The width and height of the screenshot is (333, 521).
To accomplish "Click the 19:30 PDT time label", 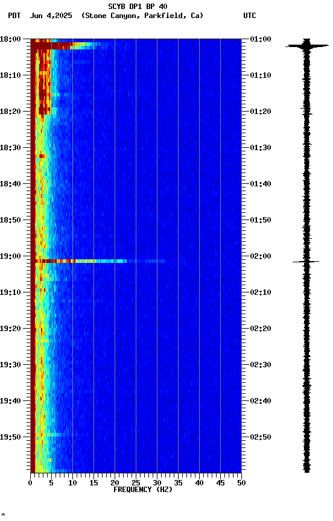I will click(x=10, y=365).
